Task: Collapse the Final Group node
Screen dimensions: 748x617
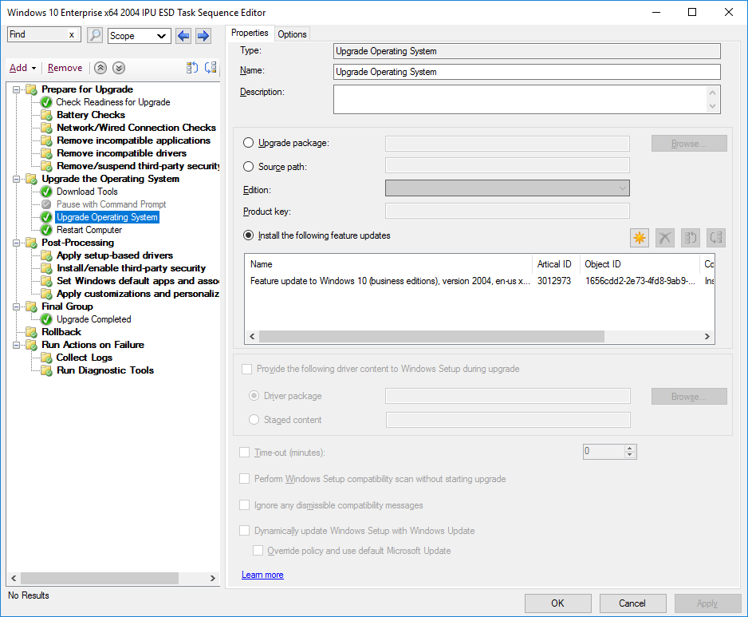Action: [16, 307]
